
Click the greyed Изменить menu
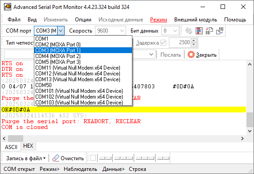(56, 20)
